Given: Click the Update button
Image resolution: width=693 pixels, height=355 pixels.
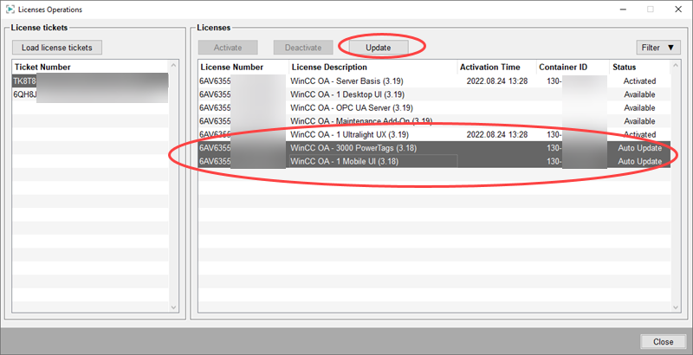Looking at the screenshot, I should (x=379, y=48).
